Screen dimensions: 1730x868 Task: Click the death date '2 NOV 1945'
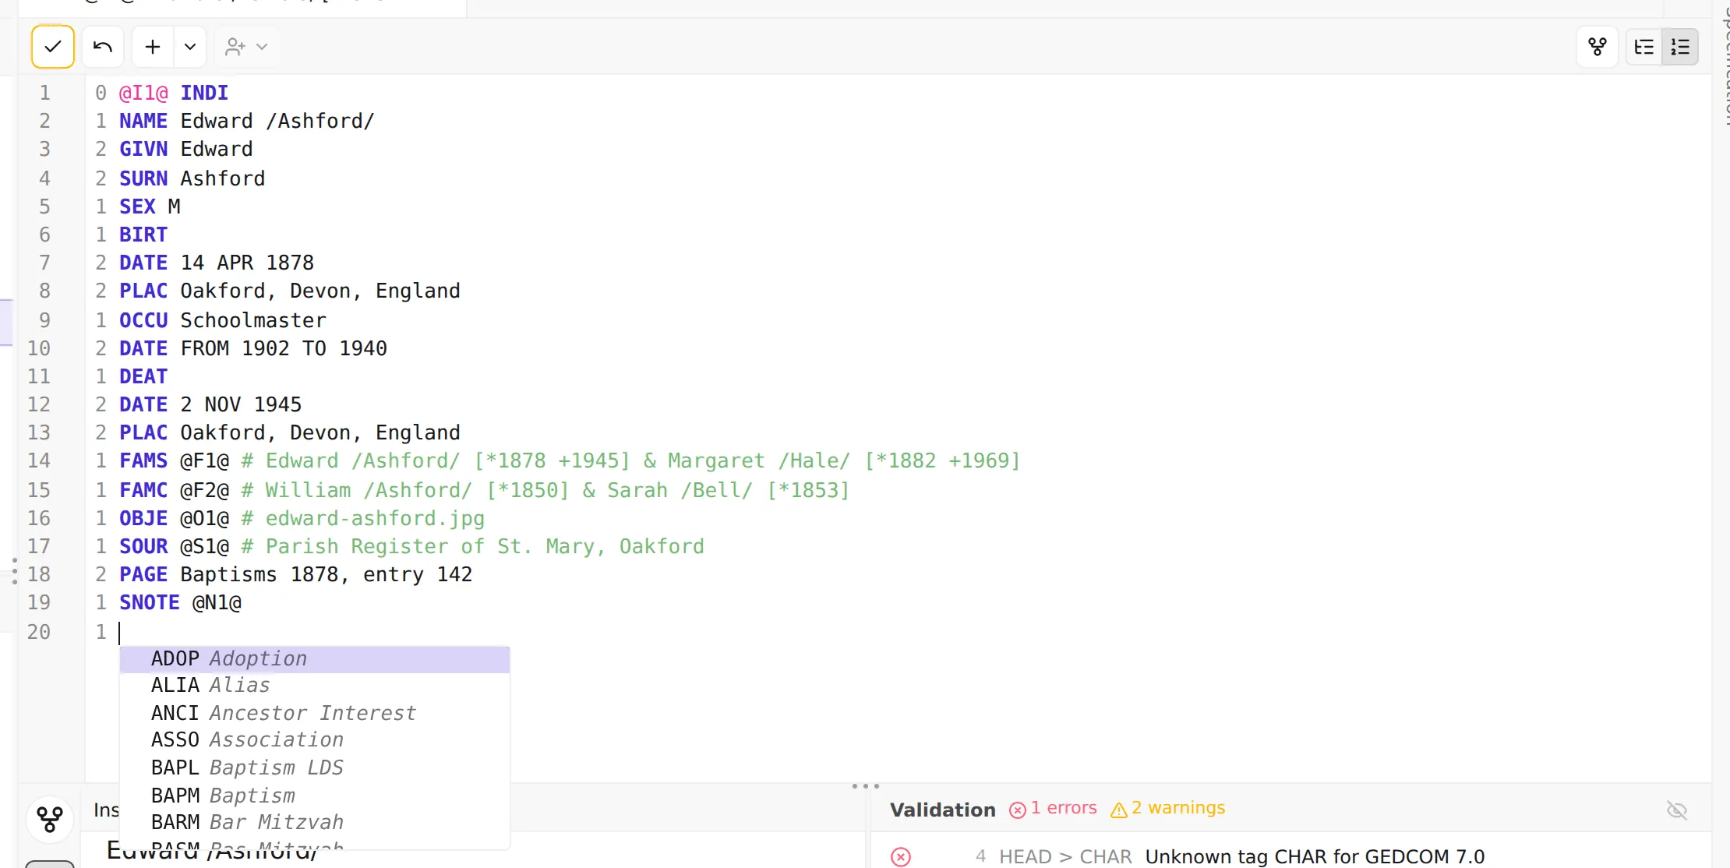tap(241, 405)
